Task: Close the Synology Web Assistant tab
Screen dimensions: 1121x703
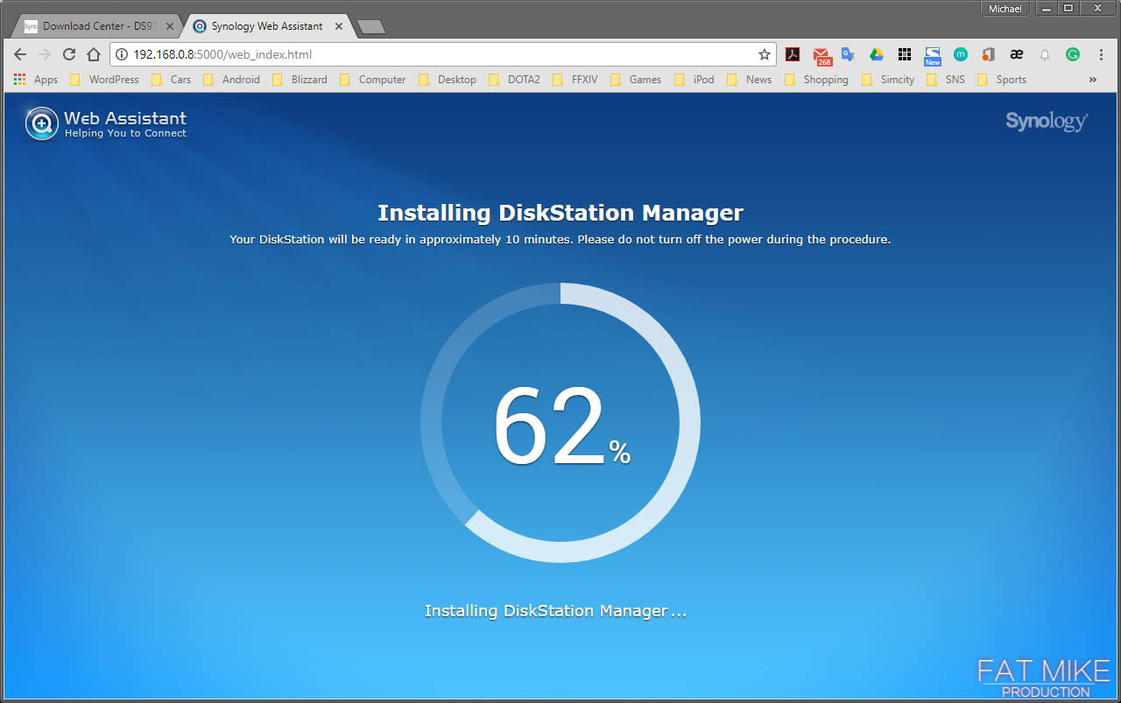Action: (339, 26)
